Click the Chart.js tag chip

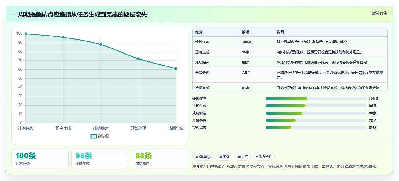203,157
